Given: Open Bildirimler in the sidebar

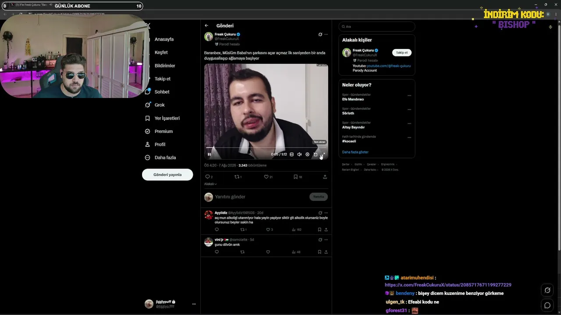Looking at the screenshot, I should point(165,66).
